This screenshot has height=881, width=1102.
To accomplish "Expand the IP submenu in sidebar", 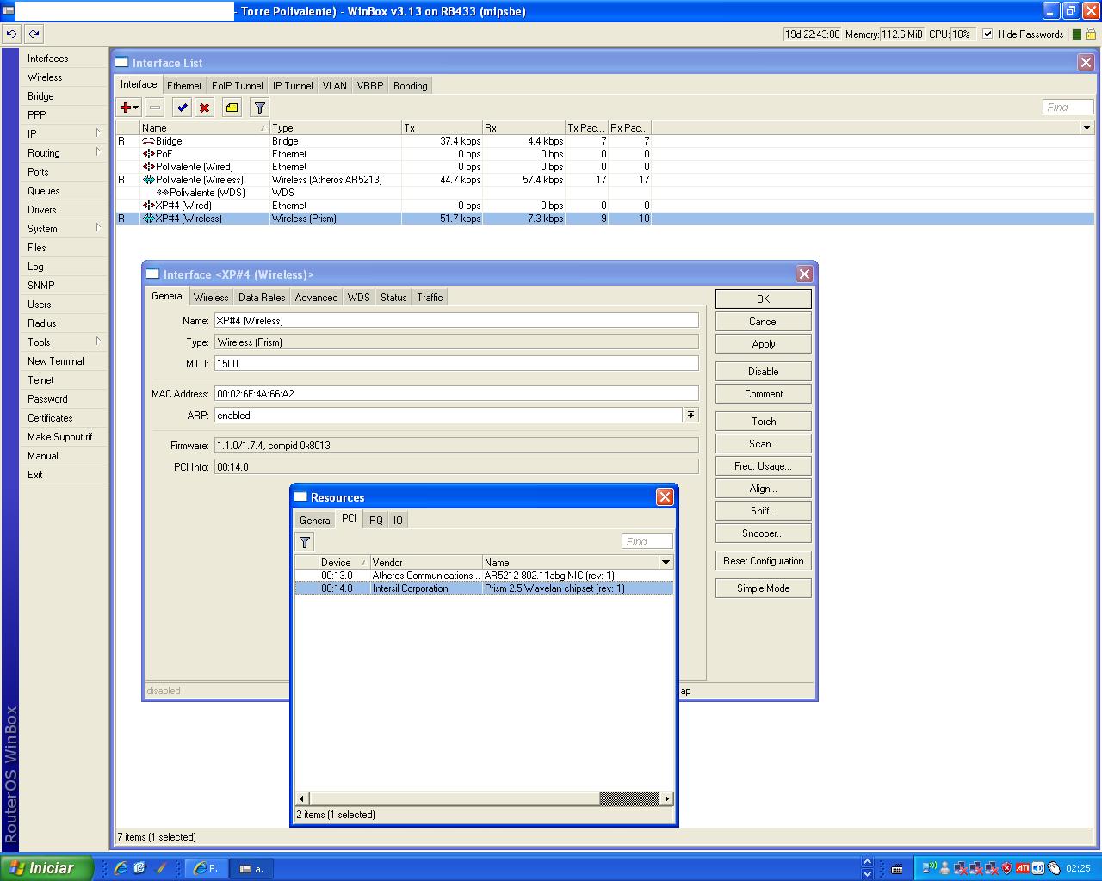I will click(98, 133).
